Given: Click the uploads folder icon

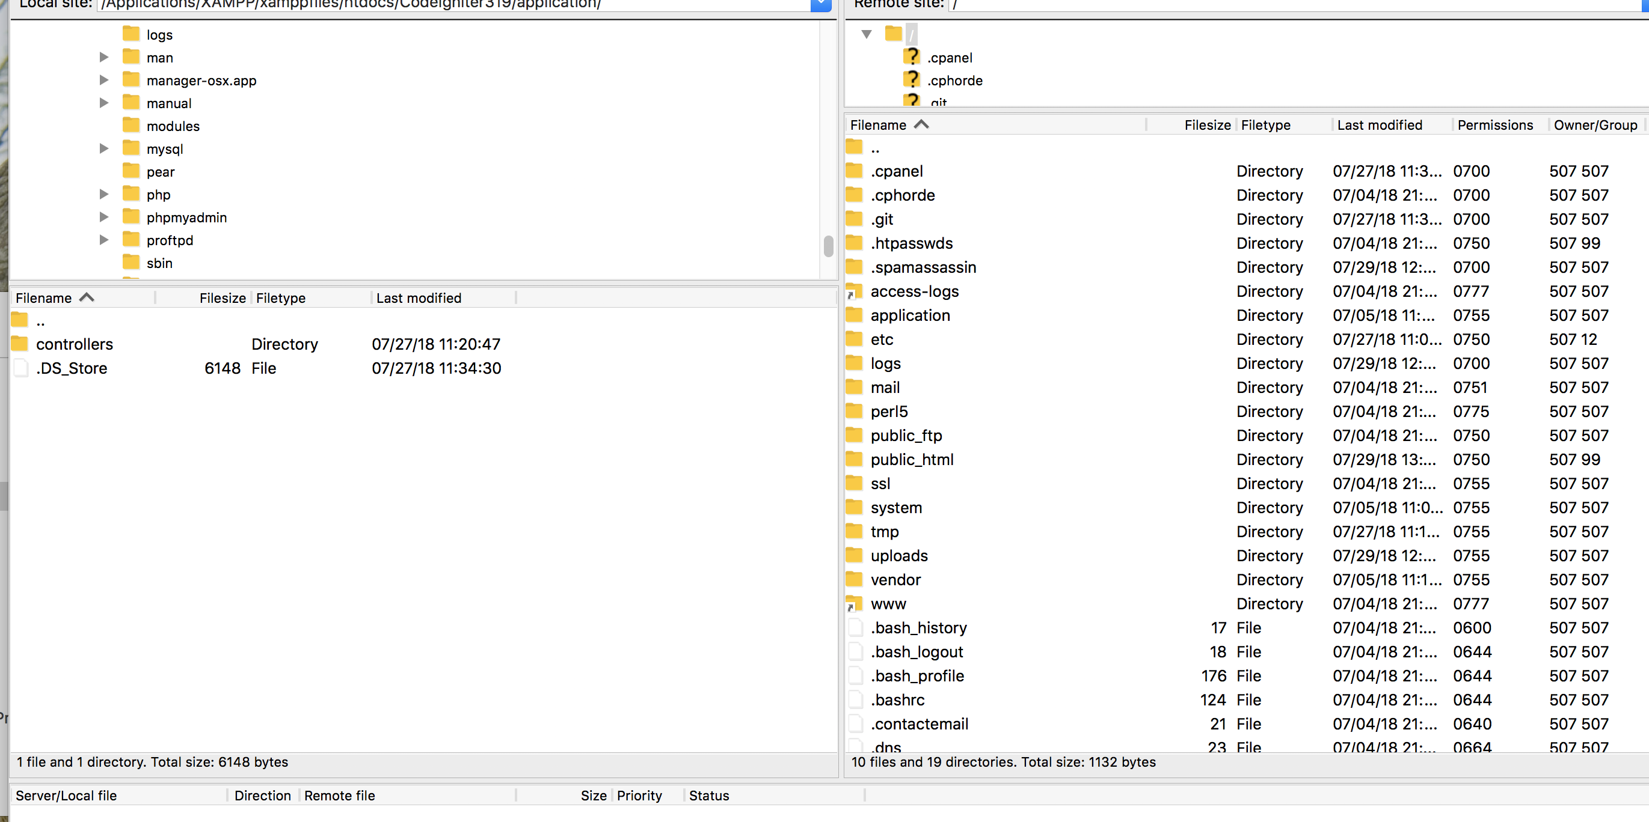Looking at the screenshot, I should (855, 555).
